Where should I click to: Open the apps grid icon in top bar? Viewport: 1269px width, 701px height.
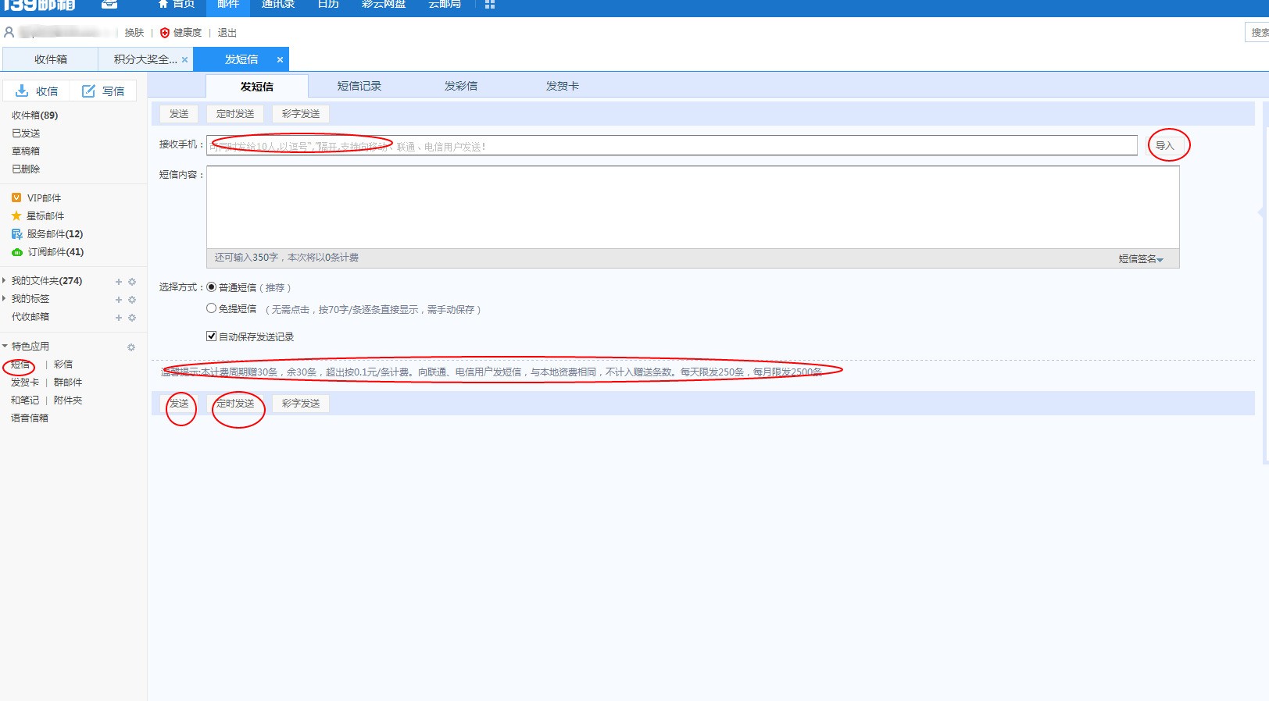(x=490, y=4)
